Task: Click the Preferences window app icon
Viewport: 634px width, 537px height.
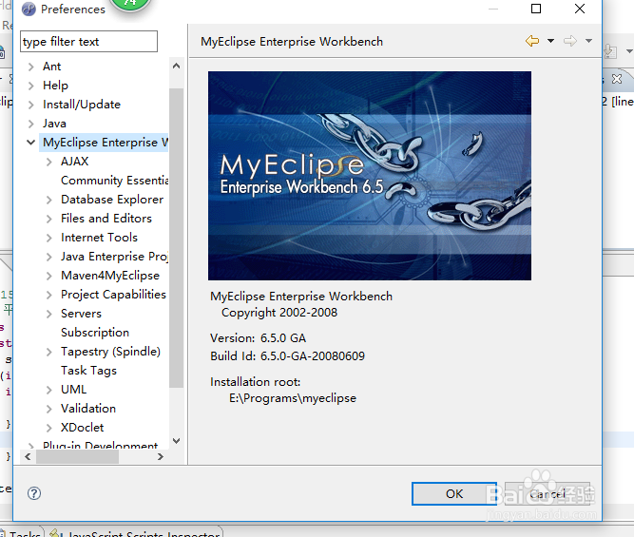Action: [29, 9]
